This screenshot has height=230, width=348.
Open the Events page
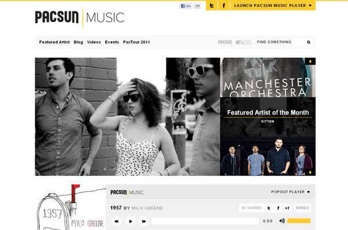[x=112, y=42]
